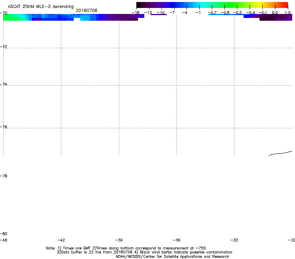295x259 pixels.
Task: Click the thin blue line under the -0.6 label
Action: pyautogui.click(x=226, y=15)
